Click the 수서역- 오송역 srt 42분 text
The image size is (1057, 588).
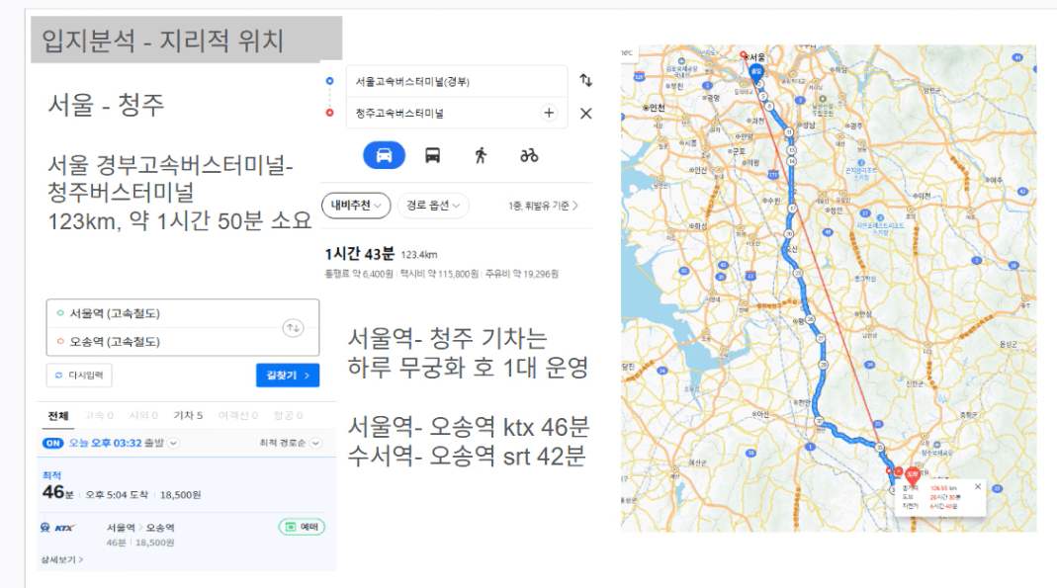(467, 456)
